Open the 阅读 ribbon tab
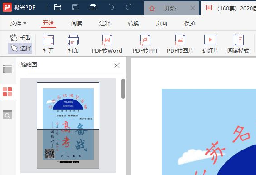256x175 pixels. pos(77,24)
